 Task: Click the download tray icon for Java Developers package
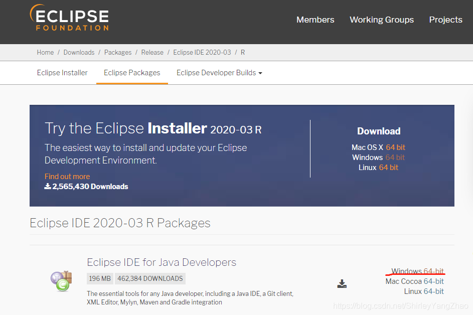(x=342, y=283)
